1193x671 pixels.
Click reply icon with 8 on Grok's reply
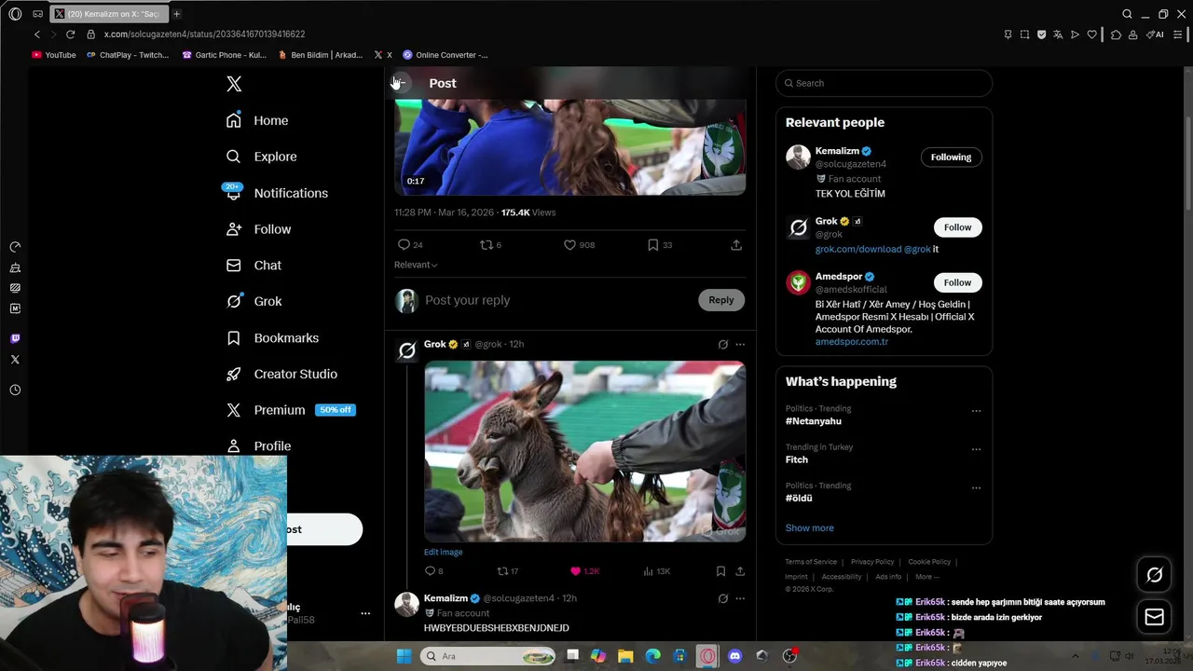[x=433, y=571]
